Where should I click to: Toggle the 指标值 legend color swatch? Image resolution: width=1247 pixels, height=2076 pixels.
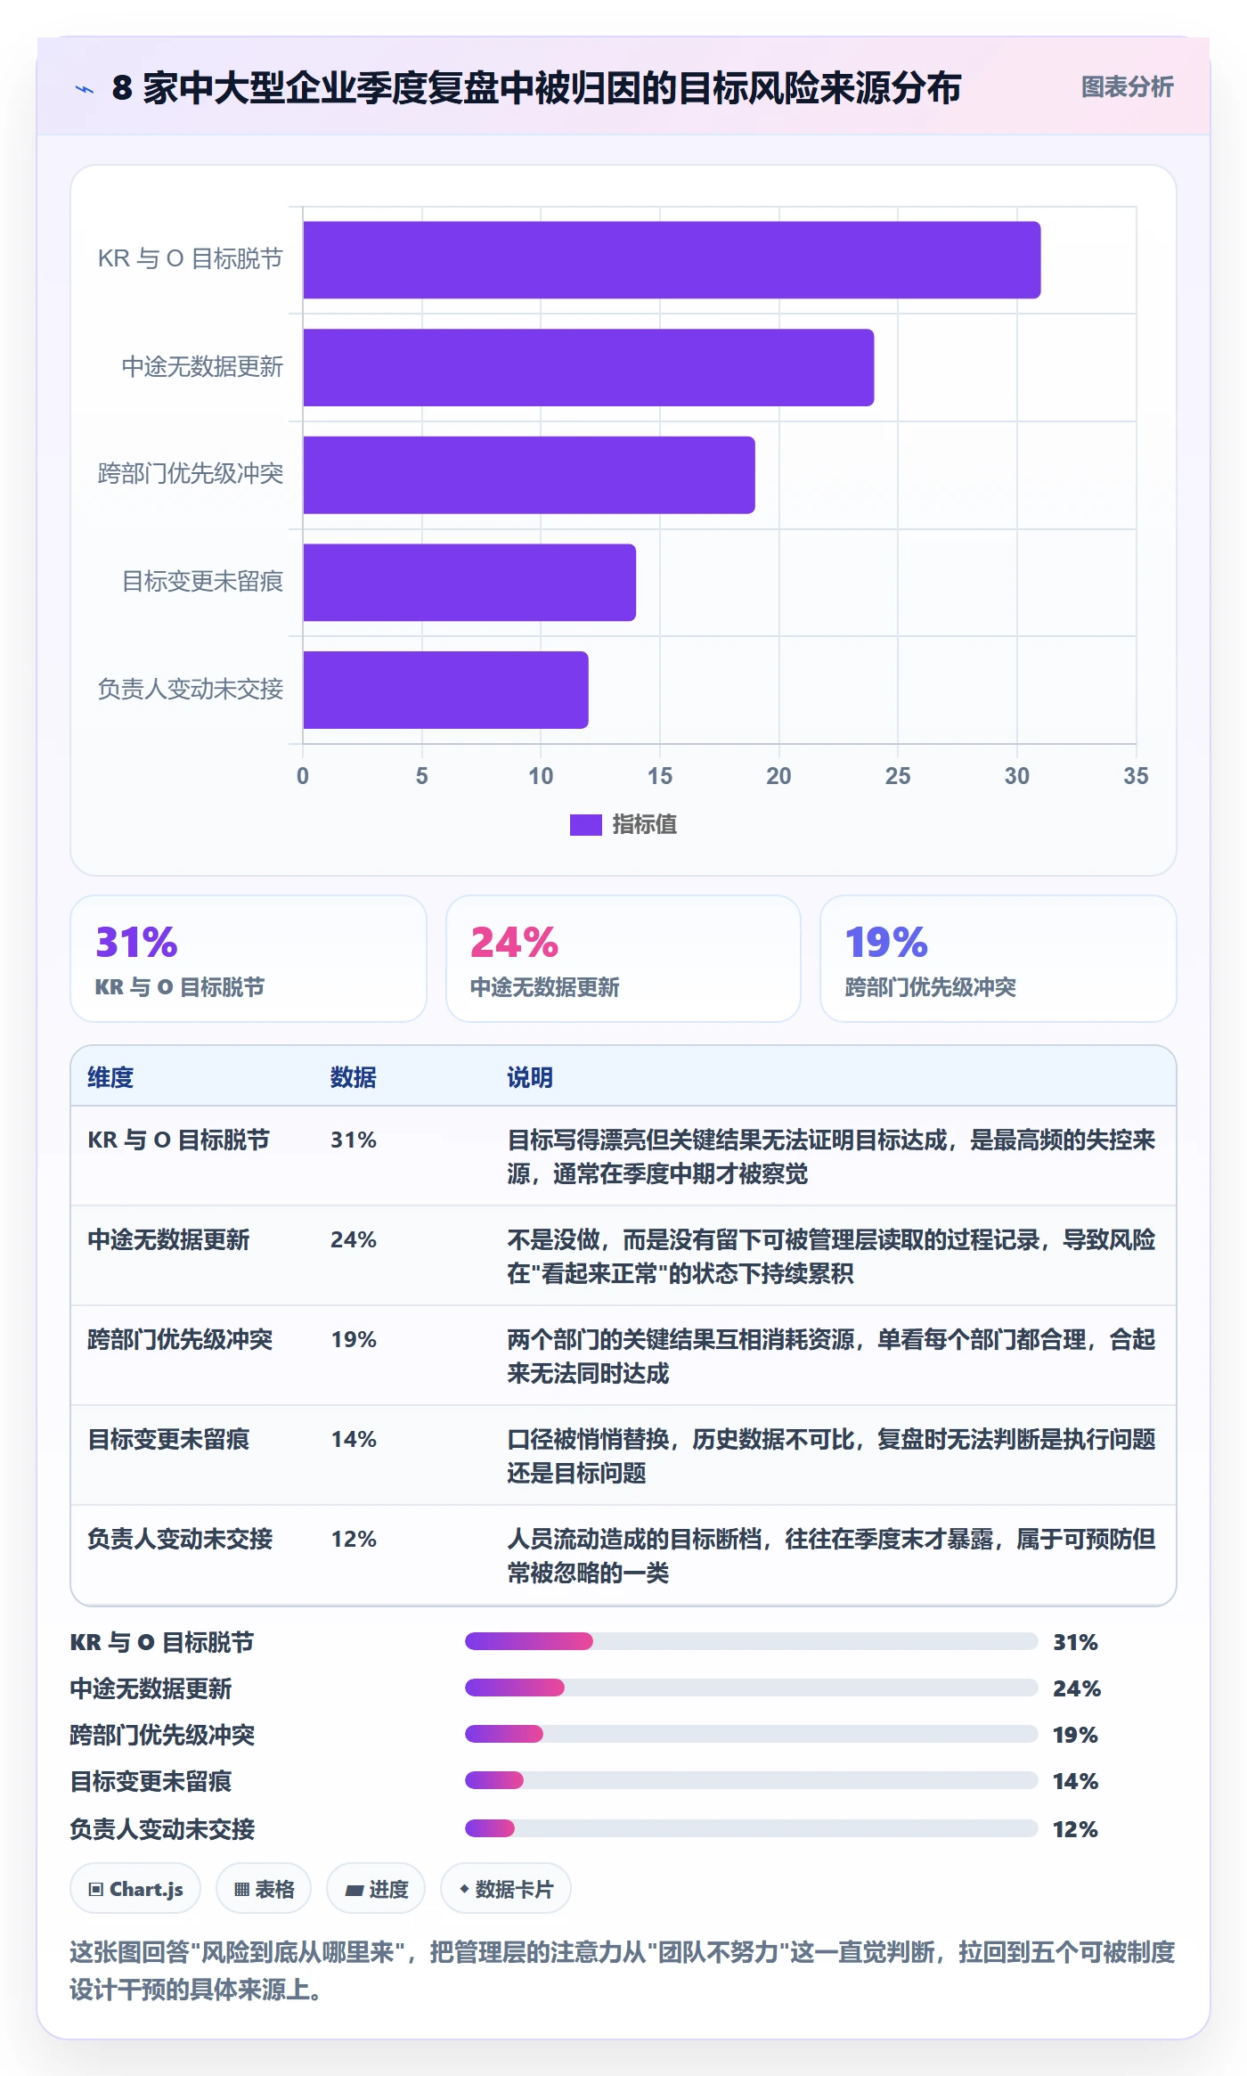[x=585, y=825]
